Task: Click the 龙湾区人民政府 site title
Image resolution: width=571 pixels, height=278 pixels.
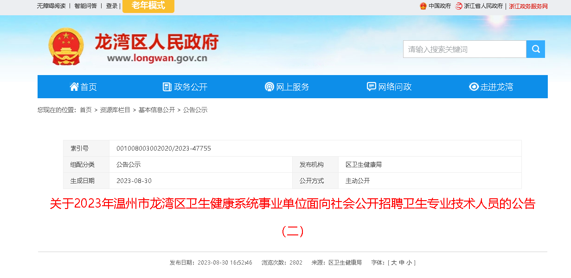Action: click(156, 42)
